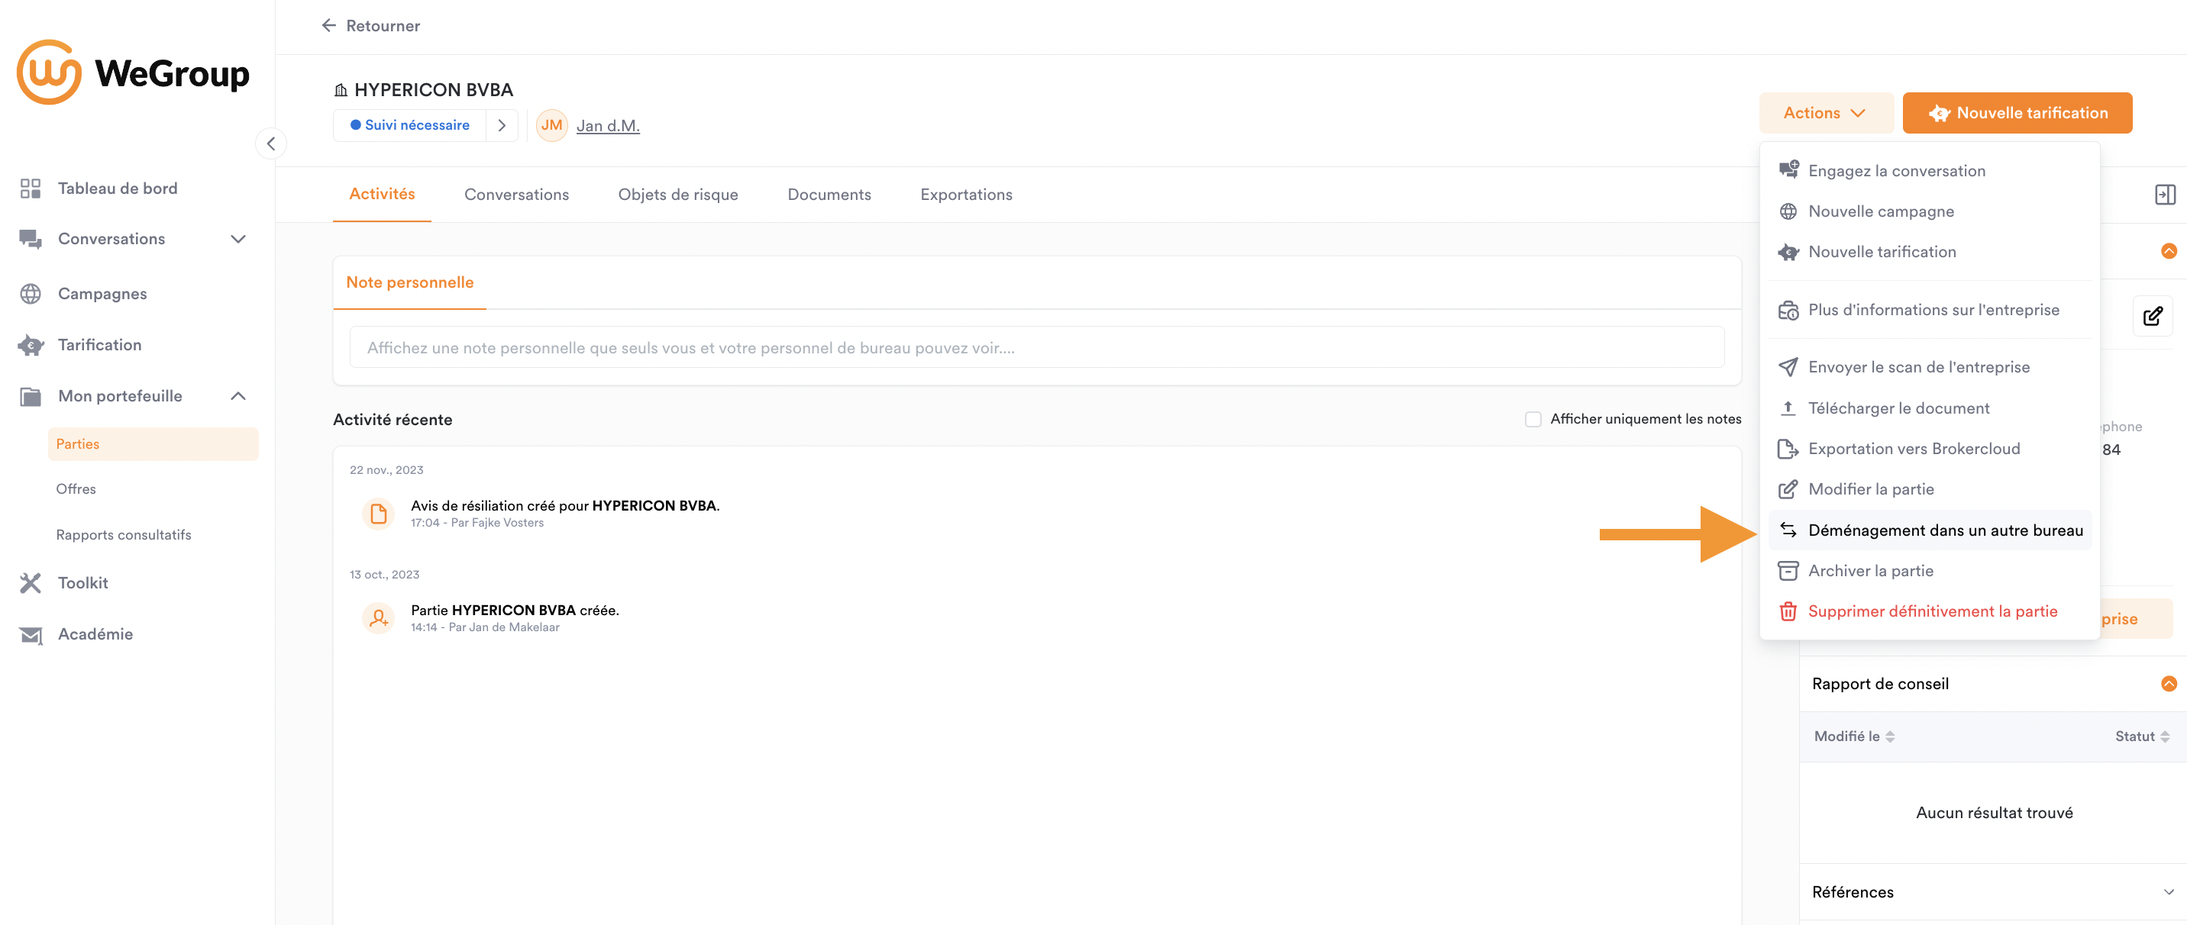Screen dimensions: 2187x925
Task: Click the JM avatar badge
Action: coord(552,126)
